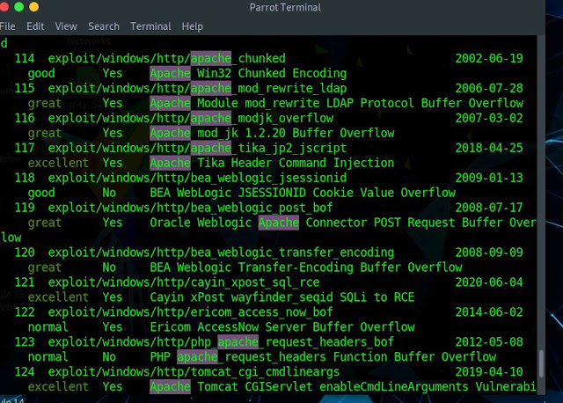The height and width of the screenshot is (403, 563).
Task: Click the apache_mod_rewrite_ldap exploit path
Action: click(197, 88)
